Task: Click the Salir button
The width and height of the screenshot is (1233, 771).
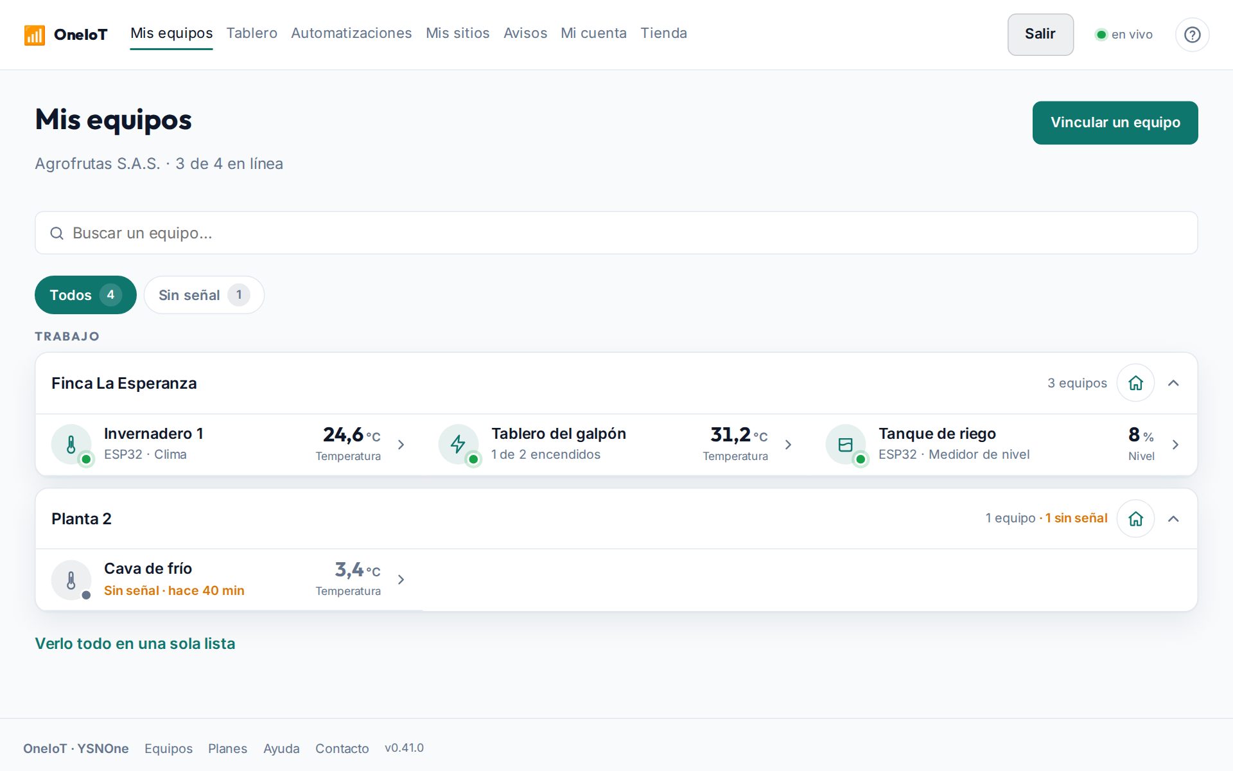Action: [x=1040, y=35]
